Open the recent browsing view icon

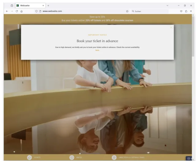tap(12, 6)
